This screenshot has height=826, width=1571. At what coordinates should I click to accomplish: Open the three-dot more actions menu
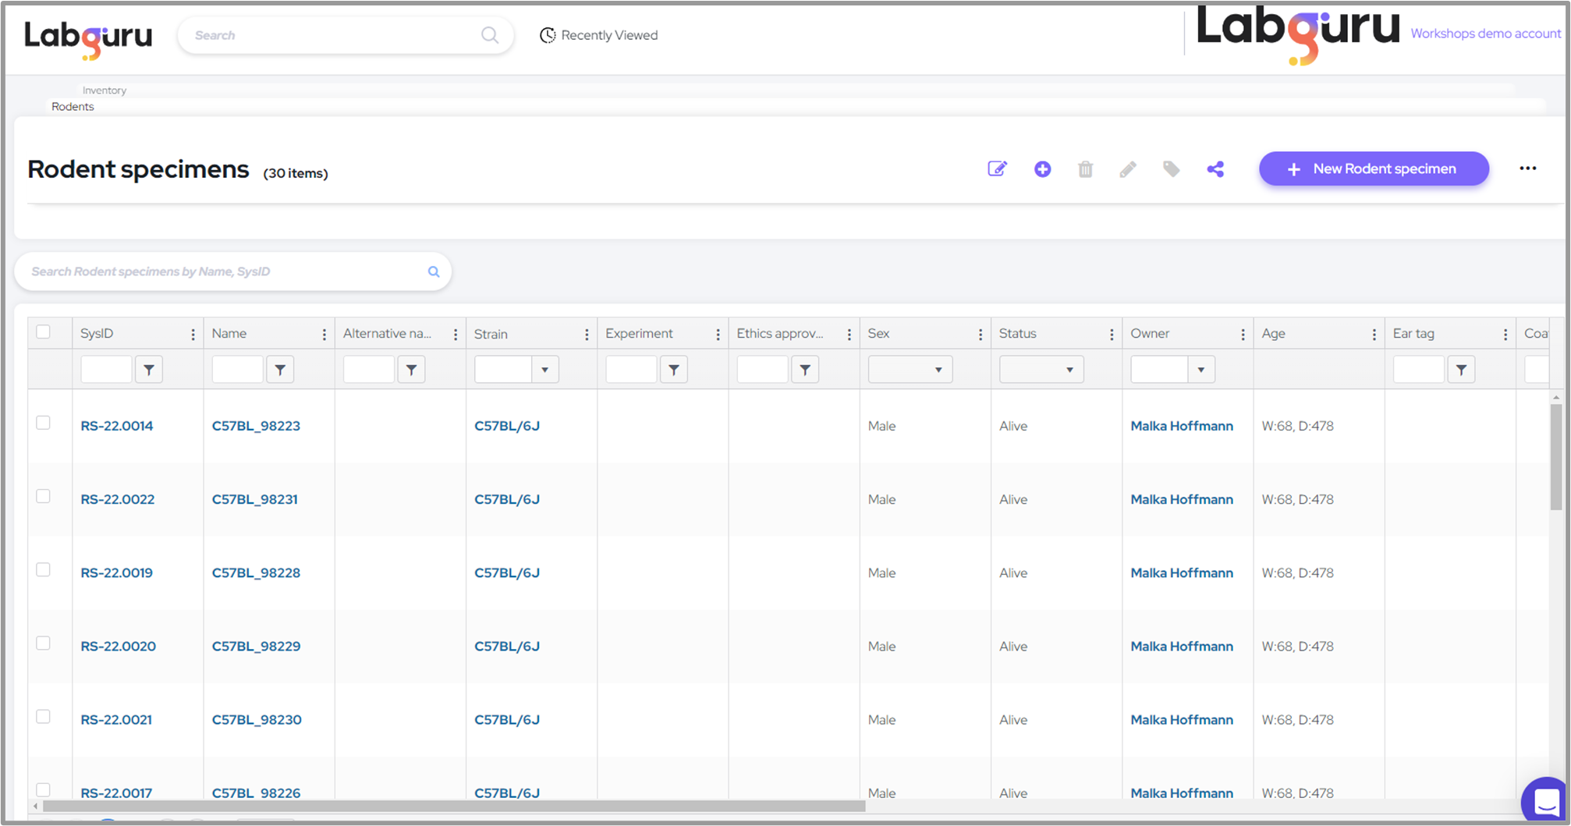click(x=1527, y=168)
